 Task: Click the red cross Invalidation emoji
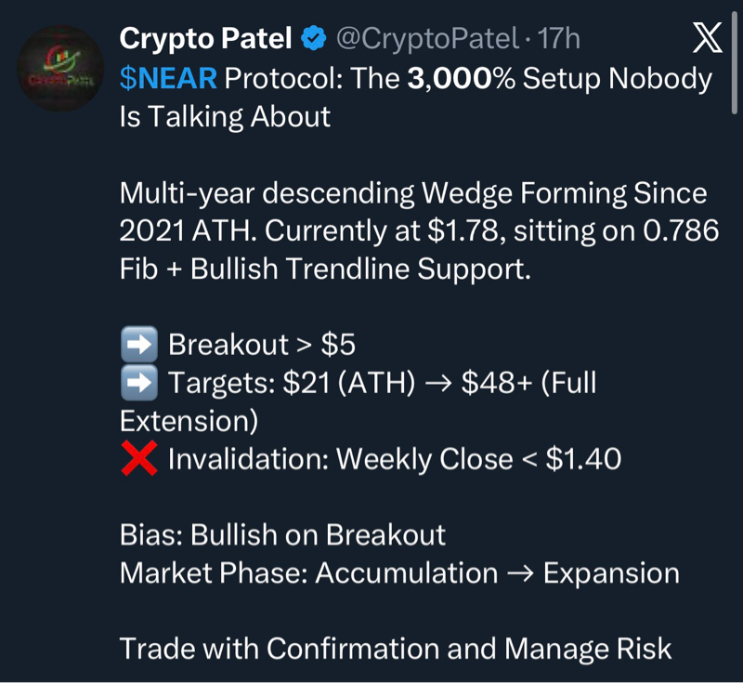(138, 459)
